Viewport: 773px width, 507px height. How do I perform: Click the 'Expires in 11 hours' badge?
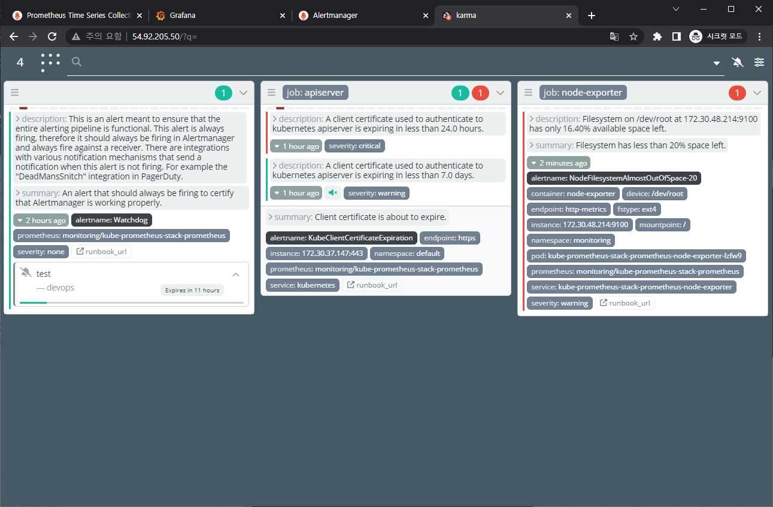tap(192, 291)
